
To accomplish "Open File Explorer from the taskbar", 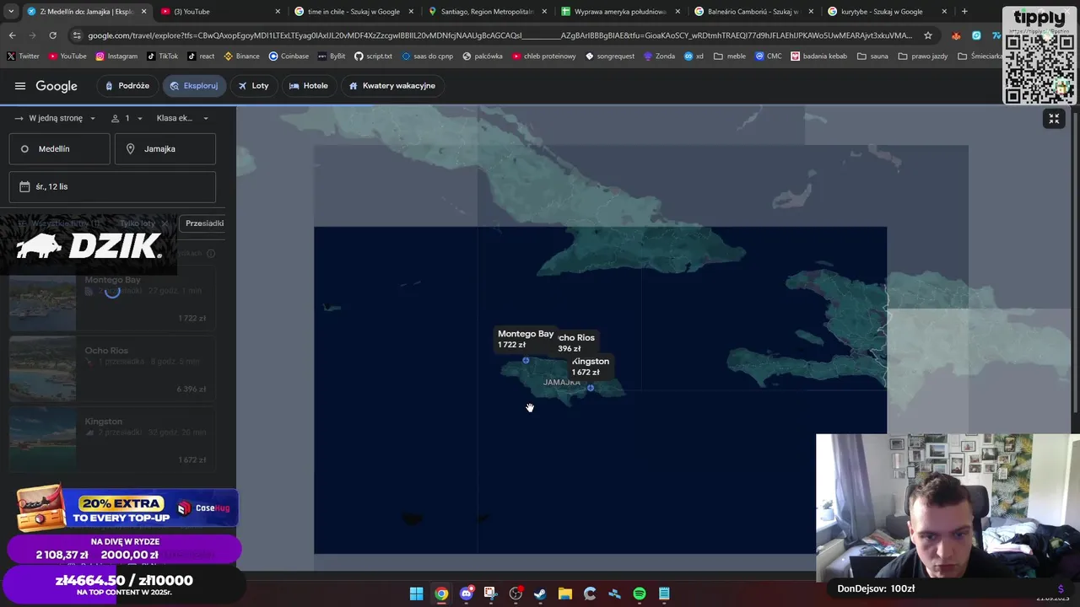I will click(x=565, y=594).
